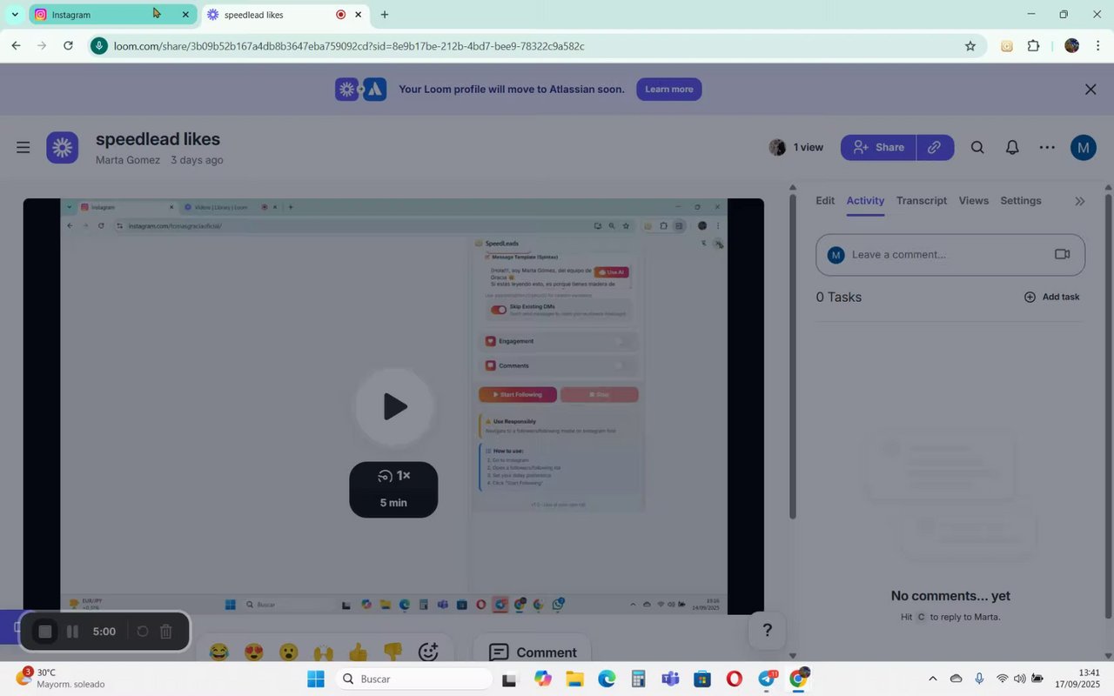
Task: Open the help question mark button
Action: 767,631
